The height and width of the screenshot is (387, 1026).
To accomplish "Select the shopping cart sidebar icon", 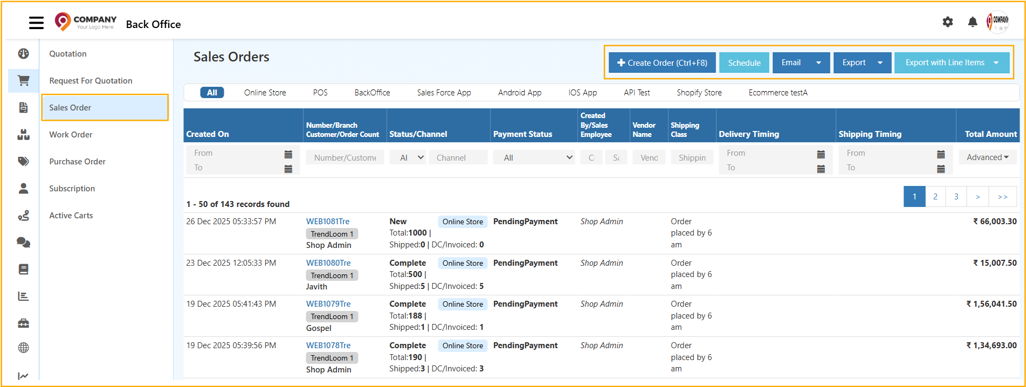I will (x=23, y=81).
